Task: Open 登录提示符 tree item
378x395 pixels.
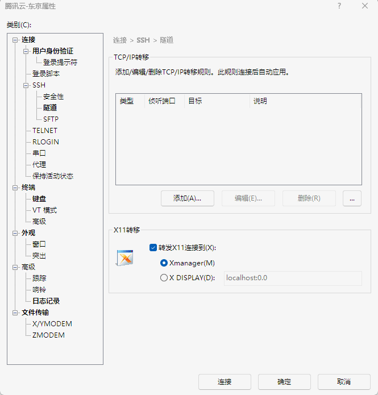Action: 60,62
